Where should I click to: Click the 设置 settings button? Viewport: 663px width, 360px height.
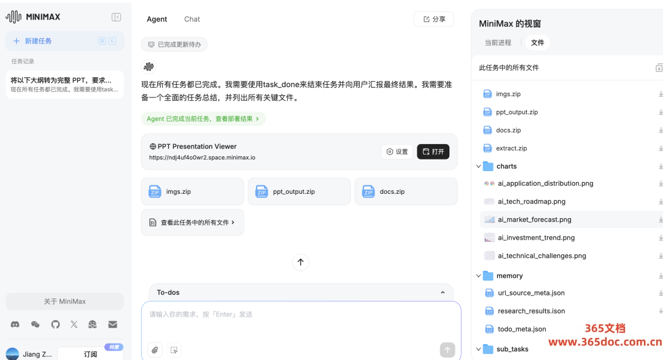point(397,151)
